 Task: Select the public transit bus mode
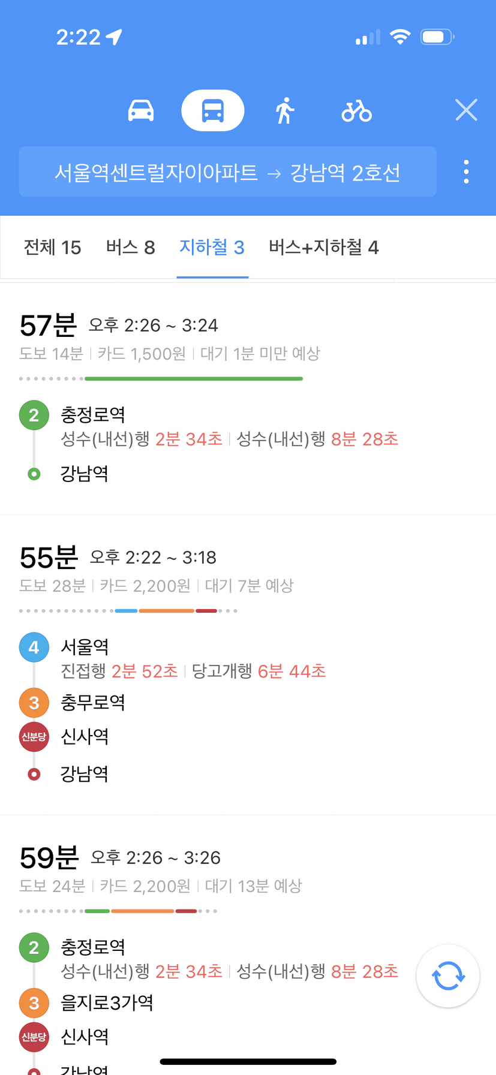click(213, 110)
